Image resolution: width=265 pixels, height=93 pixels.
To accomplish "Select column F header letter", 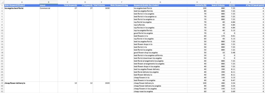I will coord(122,2).
